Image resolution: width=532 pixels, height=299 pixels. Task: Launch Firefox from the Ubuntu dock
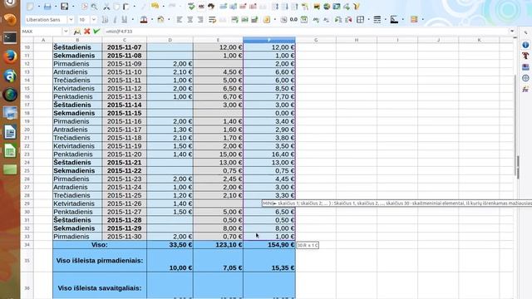coord(10,56)
